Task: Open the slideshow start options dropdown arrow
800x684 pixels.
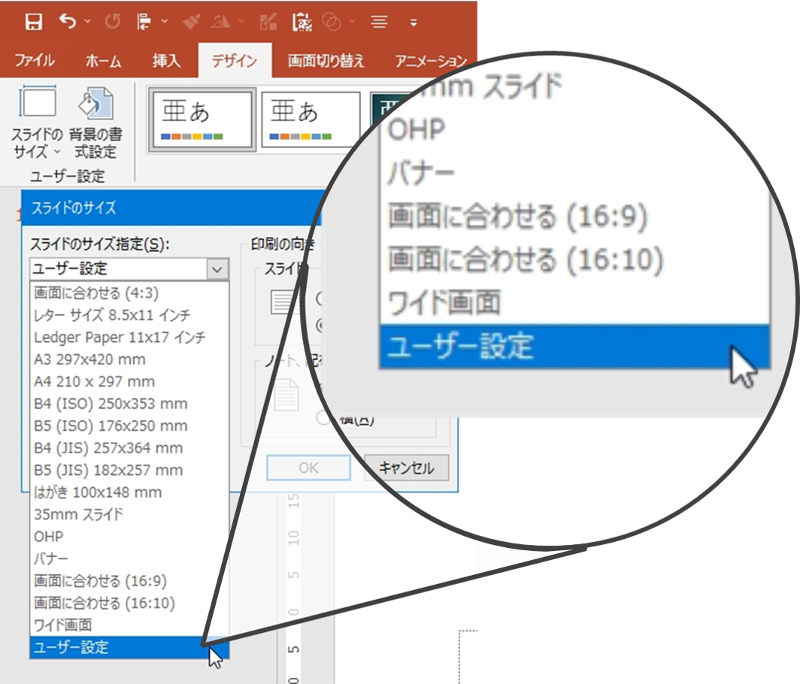Action: [164, 22]
